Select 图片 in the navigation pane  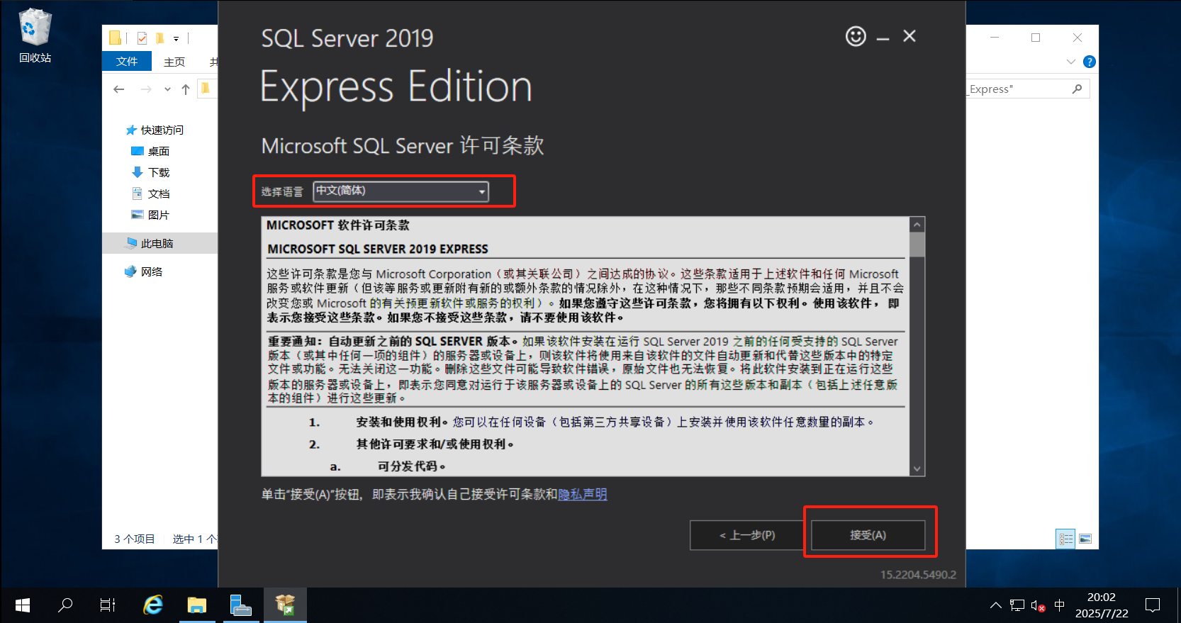click(150, 215)
